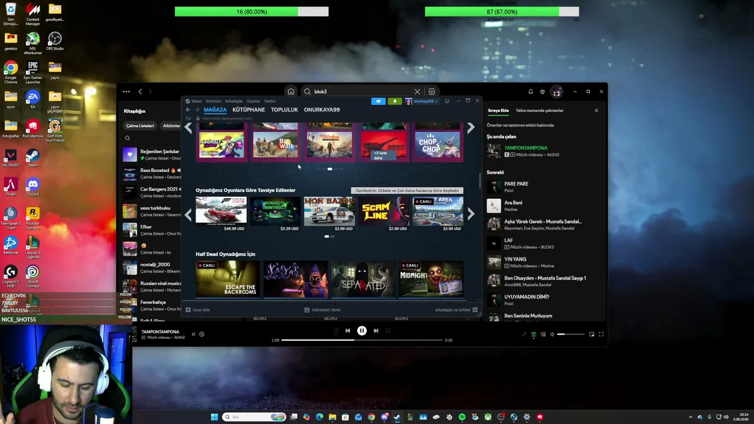Open the ONURKAYA99 profile tab in Steam
Screen dimensions: 754x424
coord(322,110)
